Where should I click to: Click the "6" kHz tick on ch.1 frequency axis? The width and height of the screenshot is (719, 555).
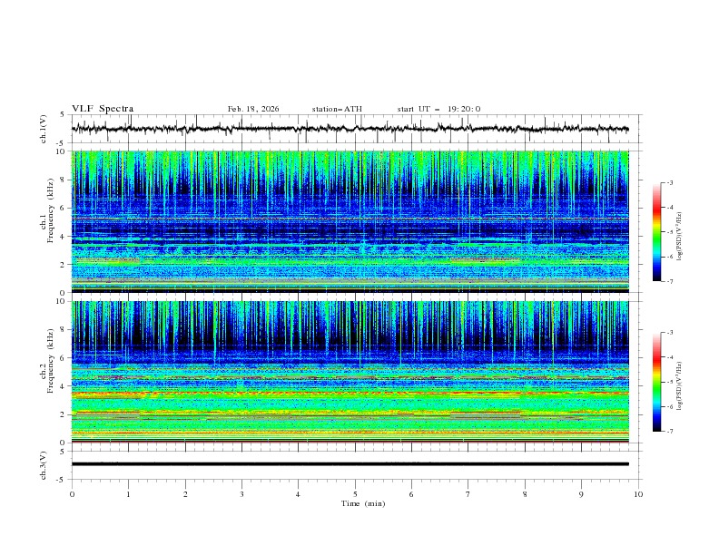point(63,208)
